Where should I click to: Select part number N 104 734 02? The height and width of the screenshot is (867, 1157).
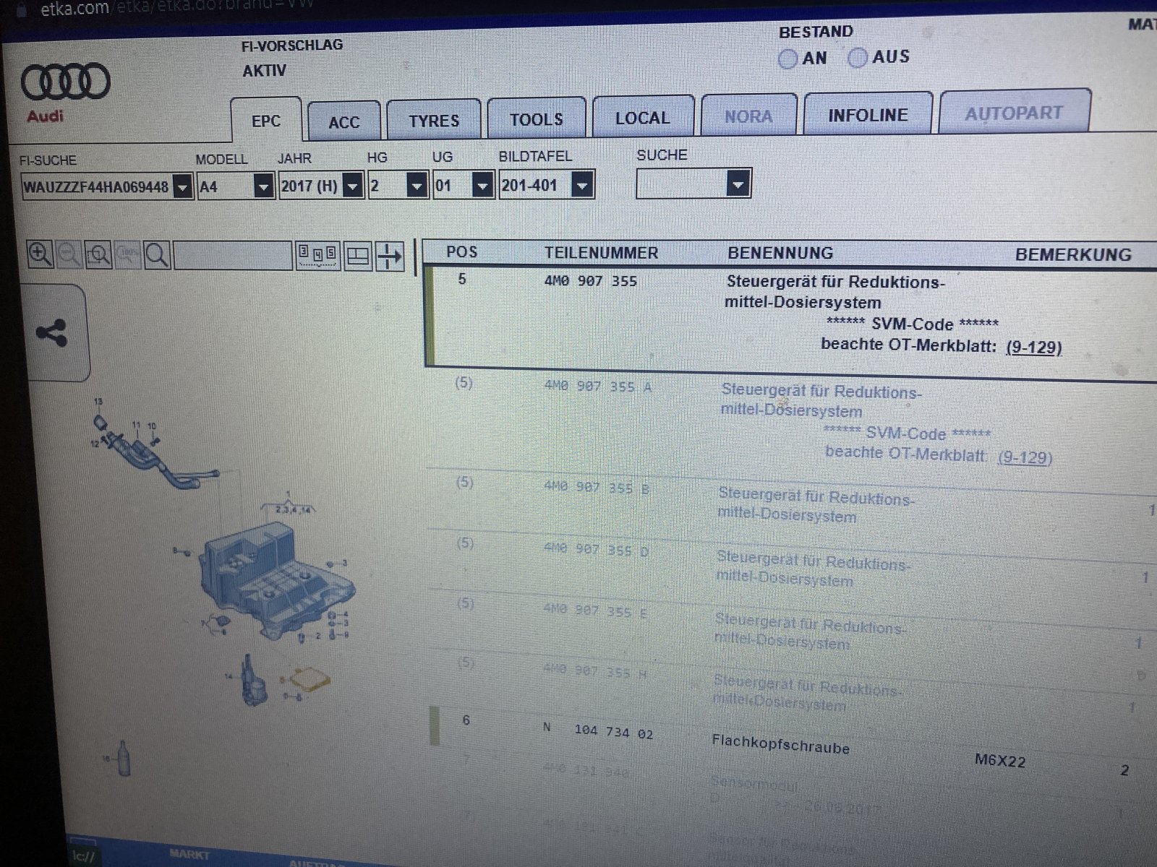click(x=598, y=730)
